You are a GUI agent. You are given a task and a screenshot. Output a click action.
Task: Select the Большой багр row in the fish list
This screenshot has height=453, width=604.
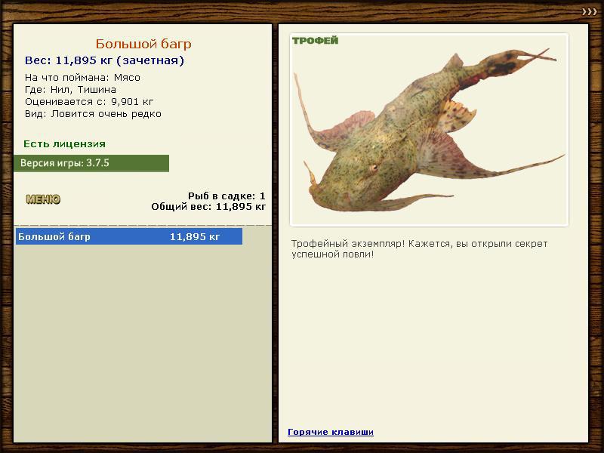point(129,236)
